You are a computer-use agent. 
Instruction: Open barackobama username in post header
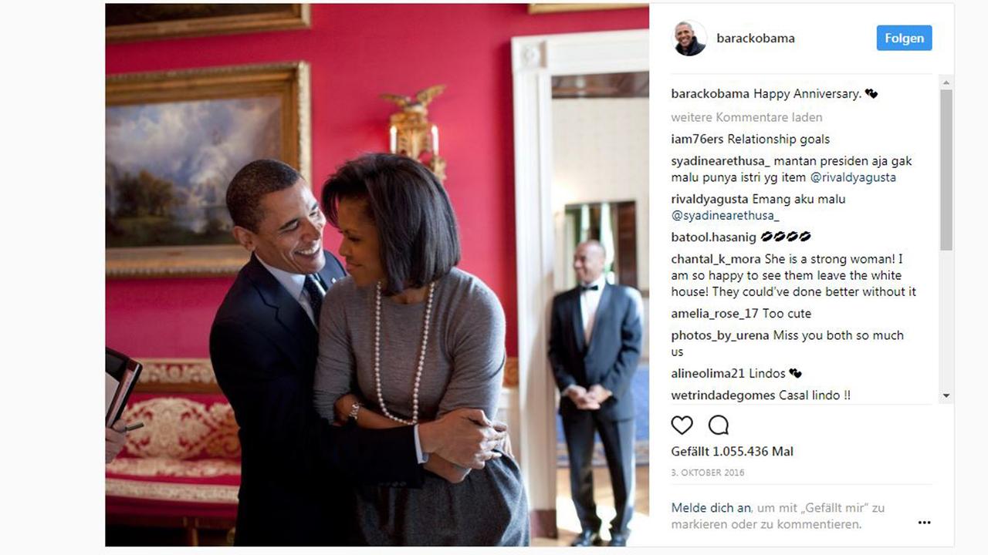coord(755,39)
